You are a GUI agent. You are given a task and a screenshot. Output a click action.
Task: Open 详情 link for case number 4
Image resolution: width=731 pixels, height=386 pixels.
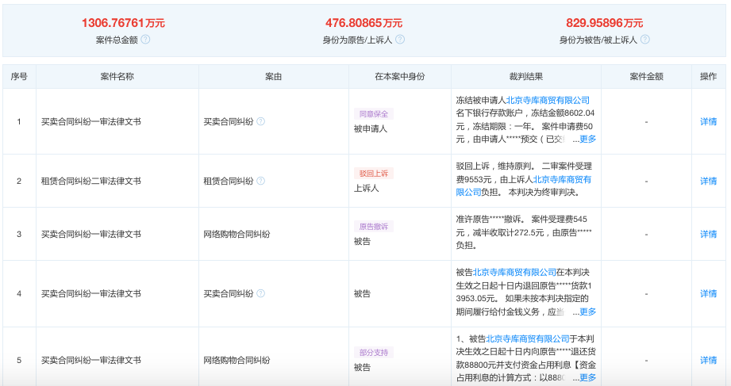click(708, 293)
